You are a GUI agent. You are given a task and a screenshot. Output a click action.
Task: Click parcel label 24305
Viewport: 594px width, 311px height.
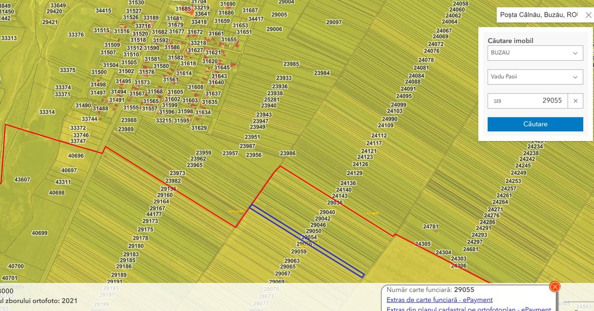[422, 244]
